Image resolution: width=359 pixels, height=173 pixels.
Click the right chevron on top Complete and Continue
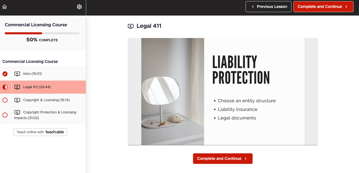346,7
